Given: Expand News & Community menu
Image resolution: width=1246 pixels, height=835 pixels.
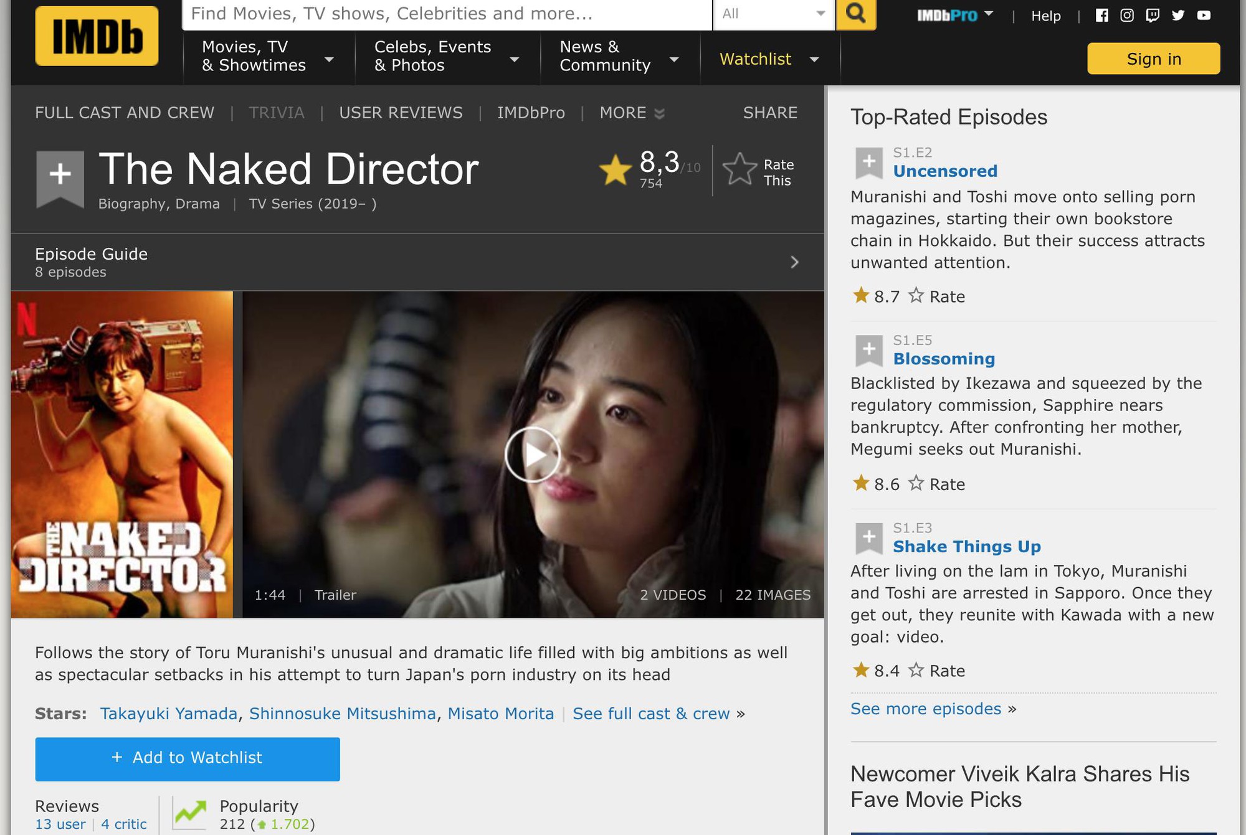Looking at the screenshot, I should click(x=619, y=57).
